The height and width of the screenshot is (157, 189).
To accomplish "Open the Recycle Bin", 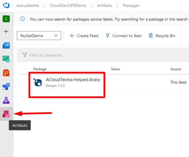I will click(x=162, y=36).
